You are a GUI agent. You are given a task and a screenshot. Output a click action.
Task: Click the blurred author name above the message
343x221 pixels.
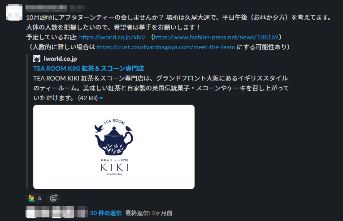(x=46, y=8)
